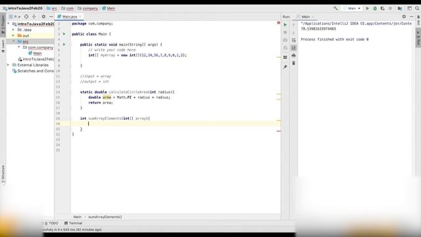This screenshot has width=421, height=237.
Task: Open Project panel gear options
Action: point(43,16)
